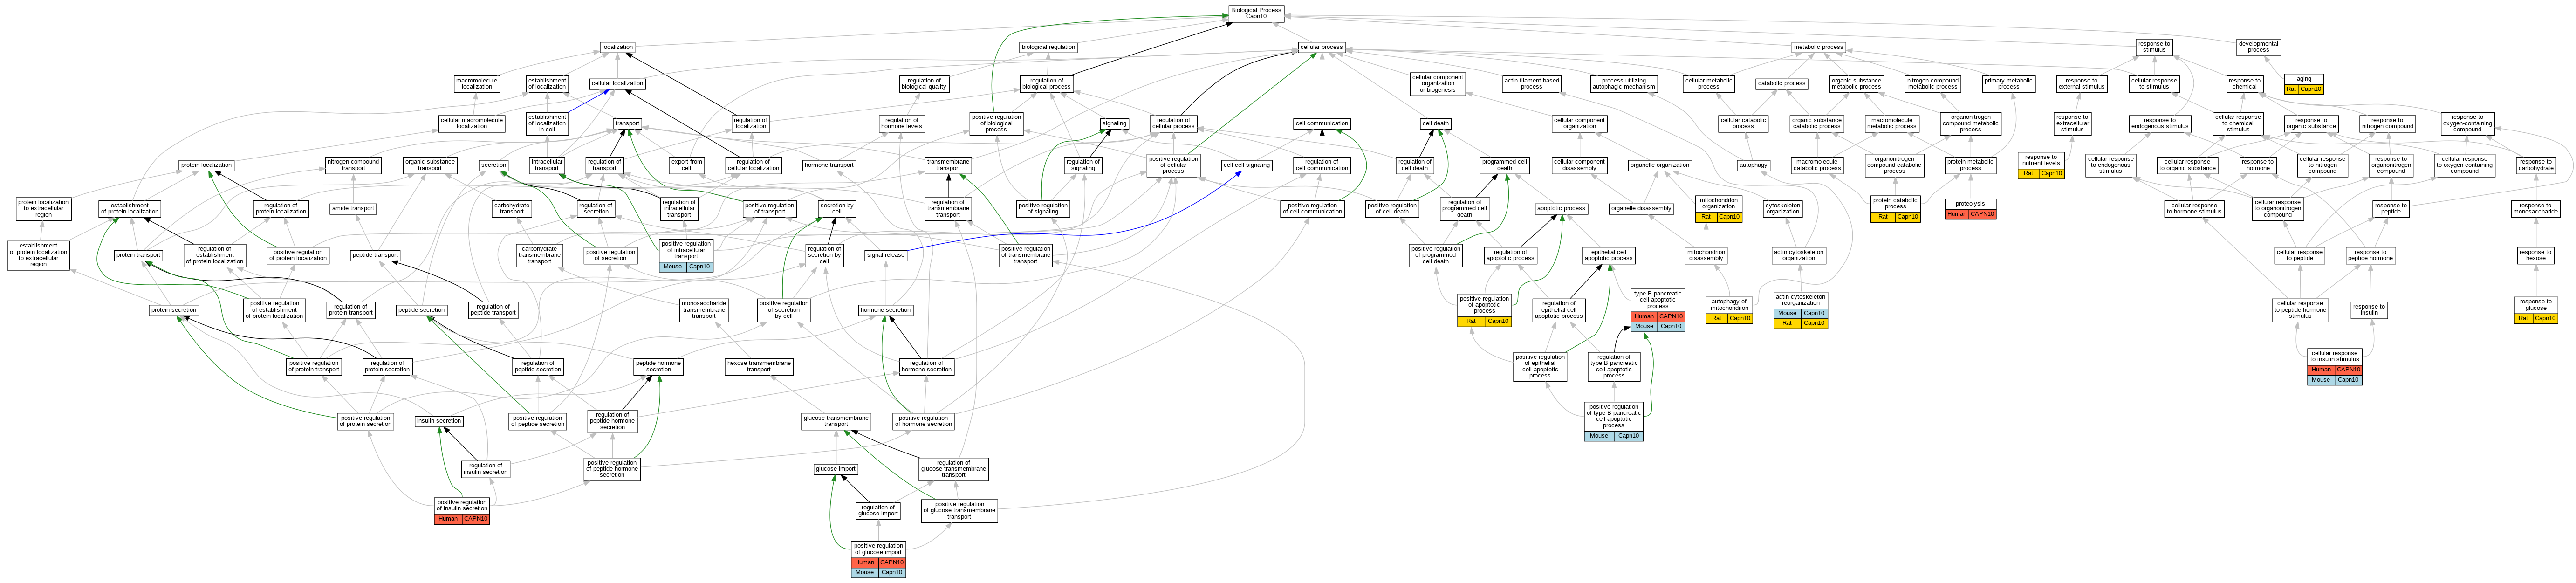Click the 'insulin secretion' node
This screenshot has width=2576, height=583.
click(439, 421)
